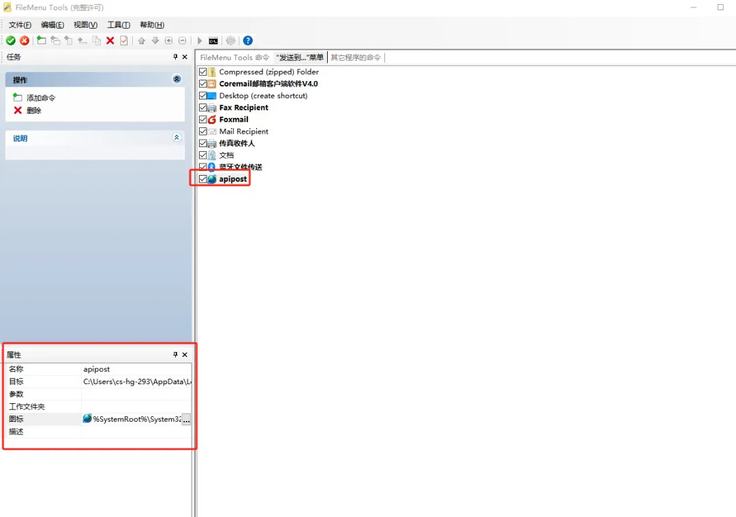Click the green play run toolbar icon
736x517 pixels.
(x=199, y=40)
